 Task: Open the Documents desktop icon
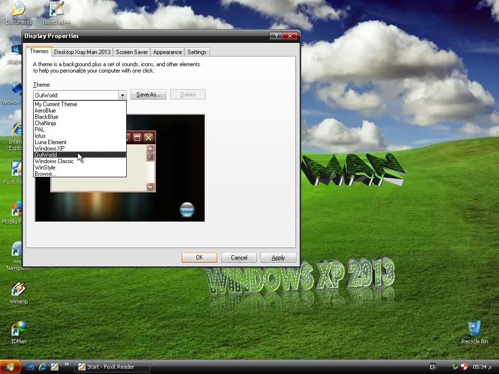[19, 13]
